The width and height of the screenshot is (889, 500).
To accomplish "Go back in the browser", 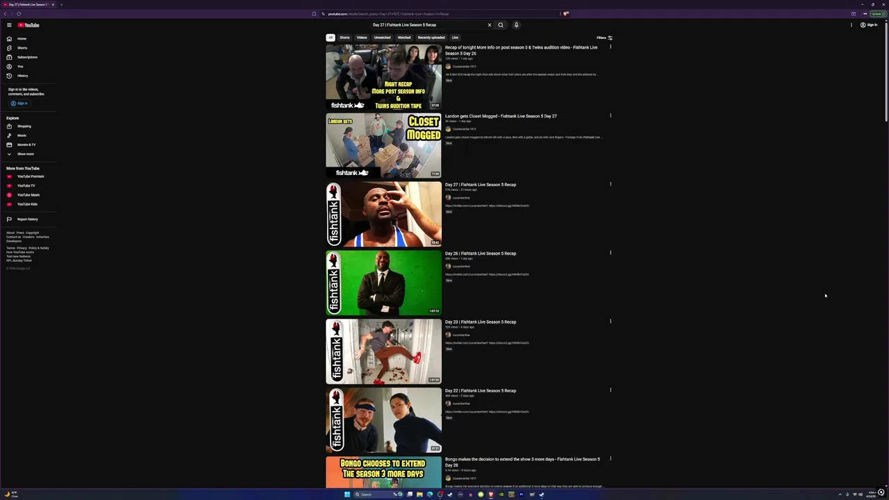I will [x=5, y=14].
